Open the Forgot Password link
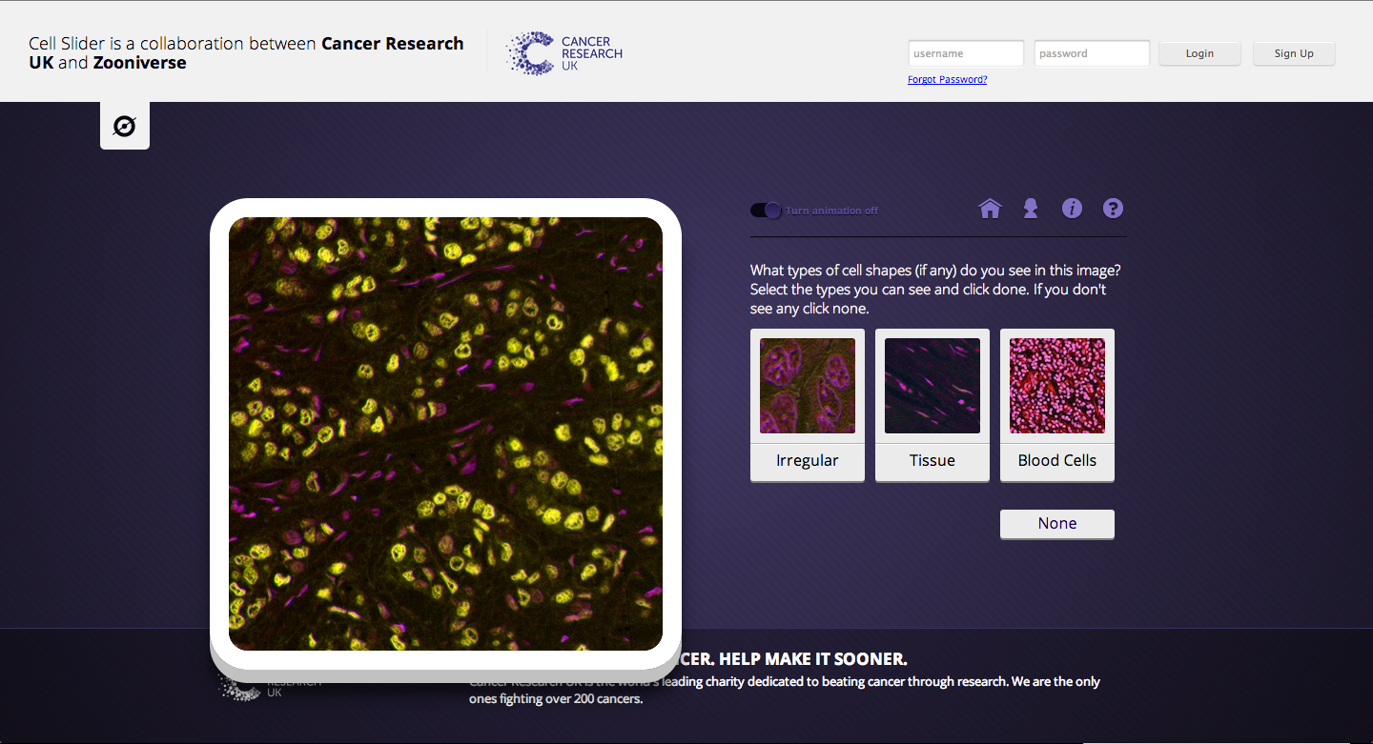 coord(947,80)
